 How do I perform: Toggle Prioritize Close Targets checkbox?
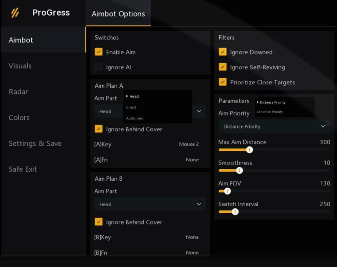[x=222, y=82]
